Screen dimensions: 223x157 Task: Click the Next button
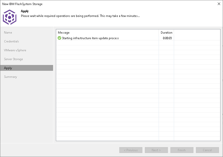click(156, 150)
